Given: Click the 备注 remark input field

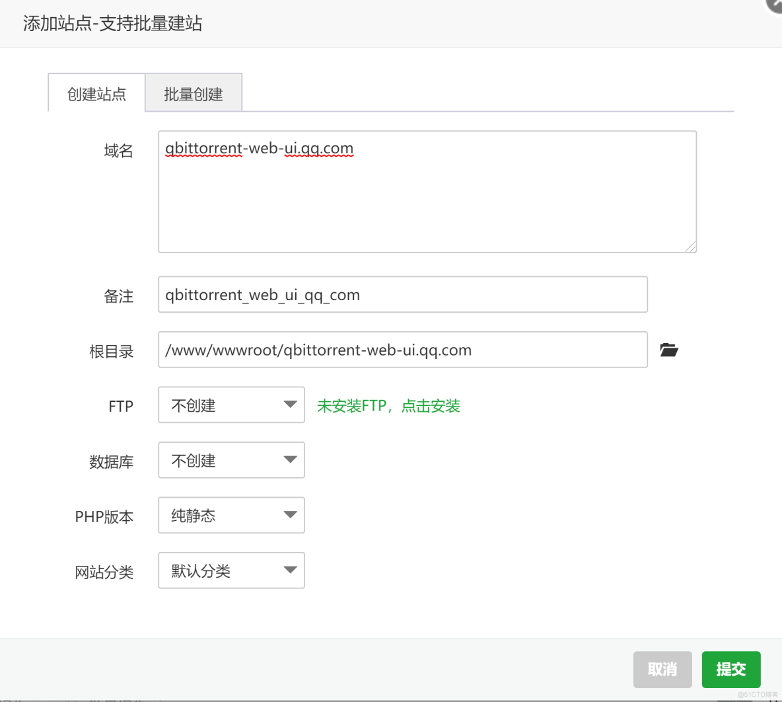Looking at the screenshot, I should (402, 294).
